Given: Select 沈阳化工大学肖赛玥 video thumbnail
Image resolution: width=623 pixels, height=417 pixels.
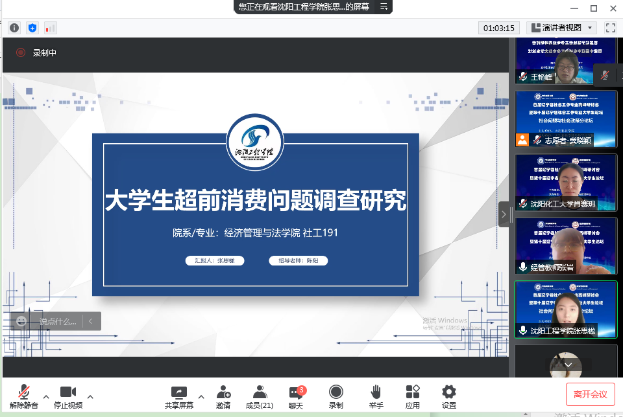Looking at the screenshot, I should tap(566, 183).
